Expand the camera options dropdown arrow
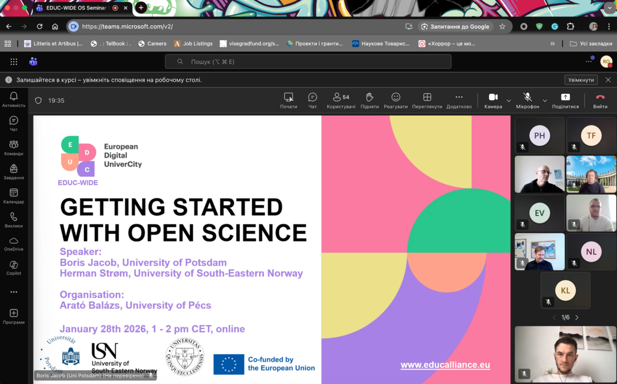The height and width of the screenshot is (384, 617). click(509, 100)
